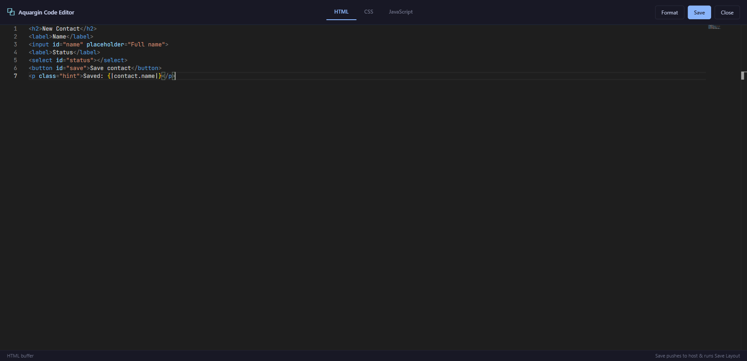Click the "HTML buffer" status bar label
The image size is (747, 361).
(20, 356)
